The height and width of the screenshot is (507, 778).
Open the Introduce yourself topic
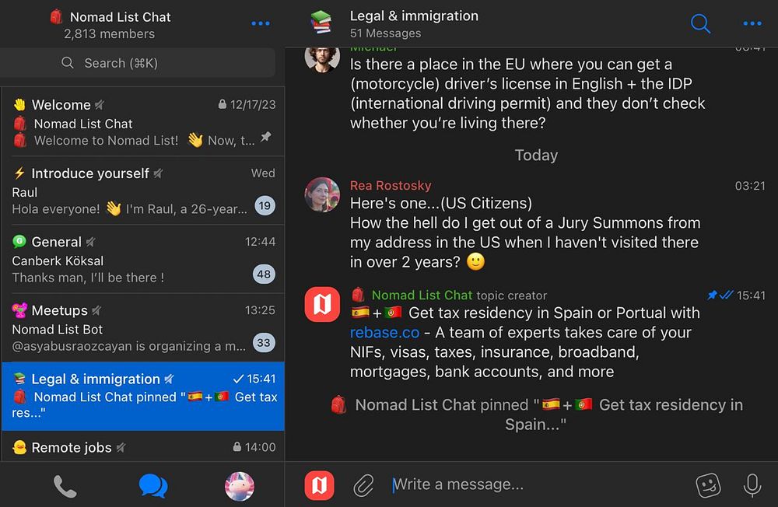coord(143,191)
